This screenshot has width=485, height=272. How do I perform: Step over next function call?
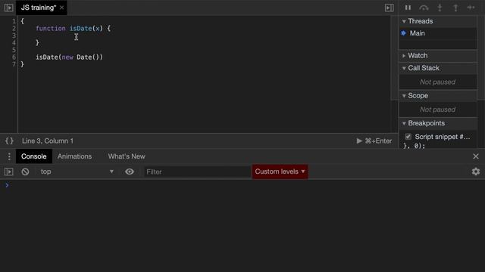click(x=424, y=8)
